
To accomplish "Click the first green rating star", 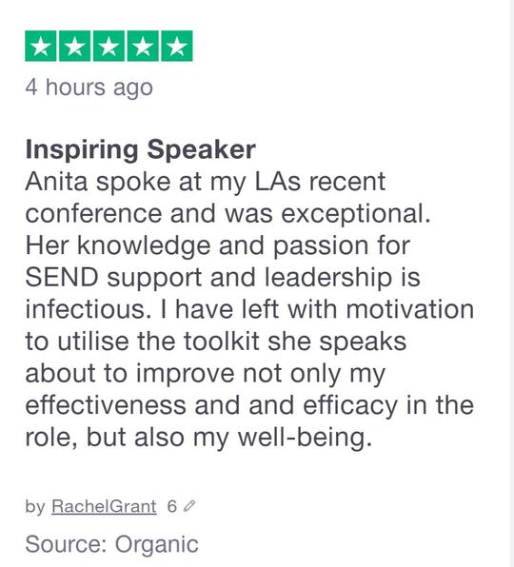I will 41,46.
